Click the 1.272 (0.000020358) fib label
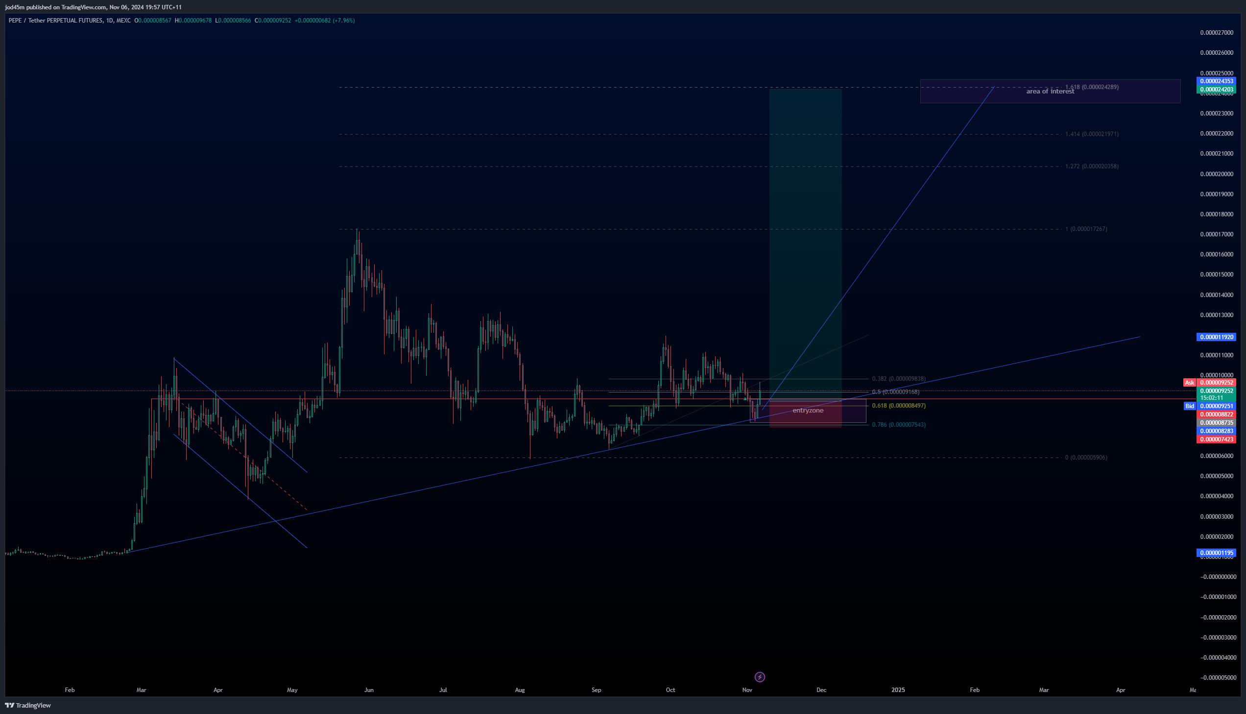This screenshot has height=714, width=1246. click(x=1092, y=166)
